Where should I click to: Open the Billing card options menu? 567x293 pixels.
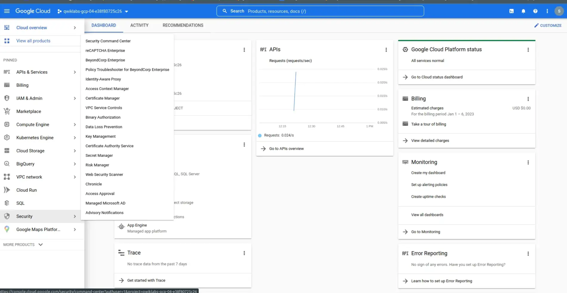(x=528, y=99)
